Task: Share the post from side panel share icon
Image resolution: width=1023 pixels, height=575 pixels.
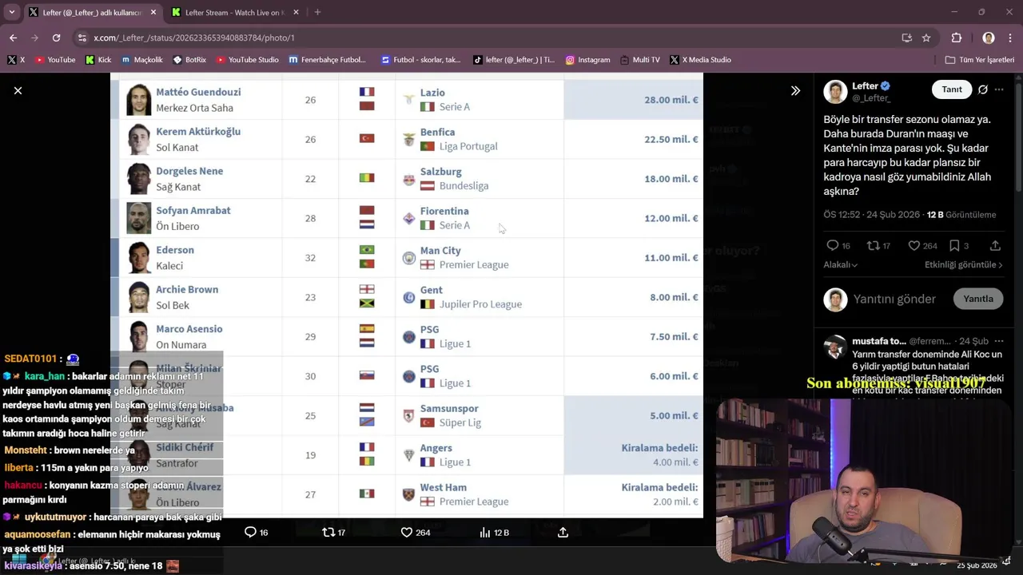Action: pyautogui.click(x=995, y=246)
